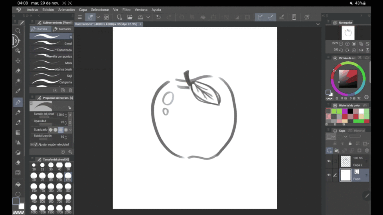The image size is (383, 215).
Task: Toggle visibility eye of Papel layer
Action: pos(329,175)
